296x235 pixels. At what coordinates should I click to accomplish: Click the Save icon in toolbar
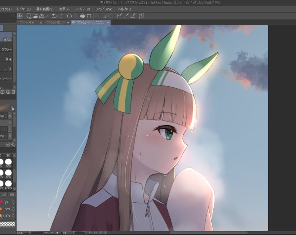pyautogui.click(x=42, y=16)
